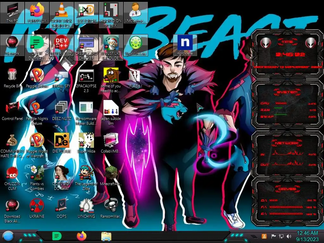Select the HxD hex editor shortcut

click(86, 13)
